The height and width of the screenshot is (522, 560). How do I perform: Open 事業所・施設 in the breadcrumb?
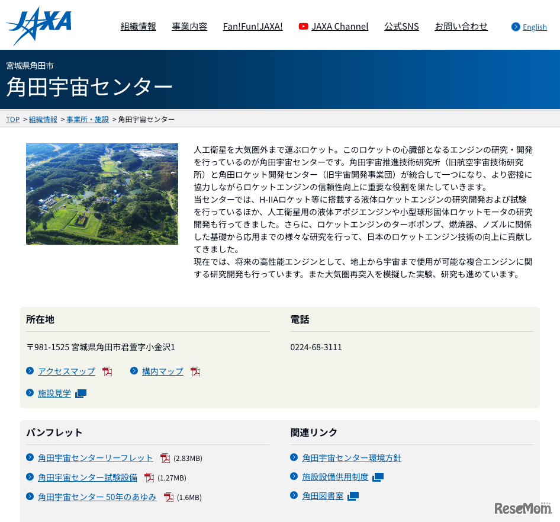pos(88,120)
